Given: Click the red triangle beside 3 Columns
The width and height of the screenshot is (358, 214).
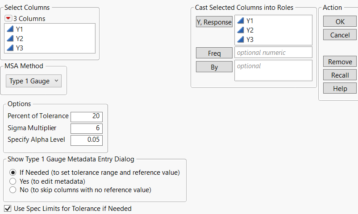Looking at the screenshot, I should 8,19.
